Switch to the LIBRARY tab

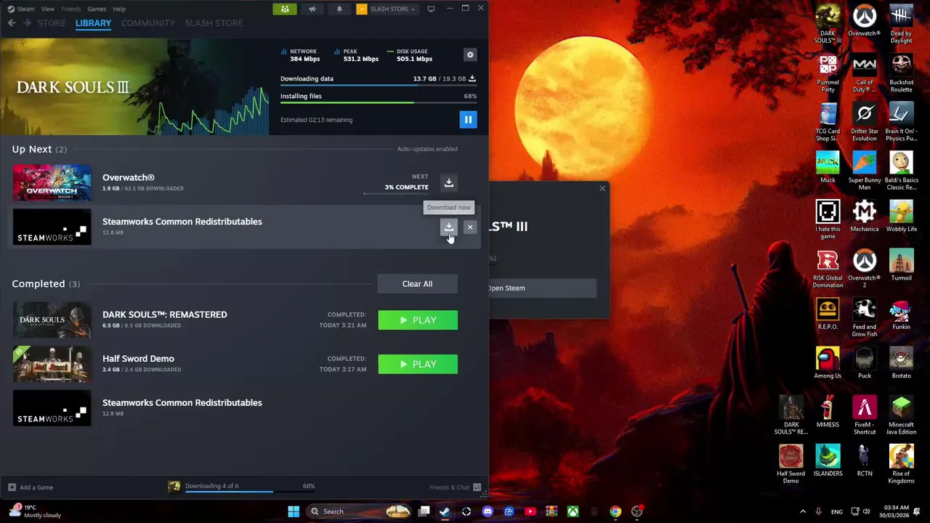click(93, 23)
